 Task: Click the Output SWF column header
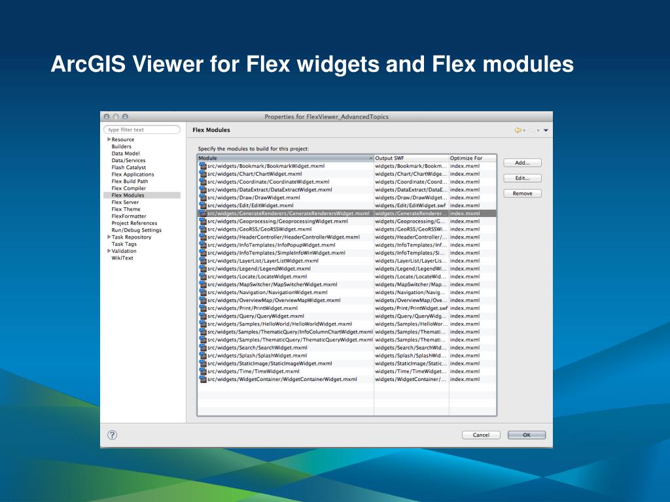point(411,158)
